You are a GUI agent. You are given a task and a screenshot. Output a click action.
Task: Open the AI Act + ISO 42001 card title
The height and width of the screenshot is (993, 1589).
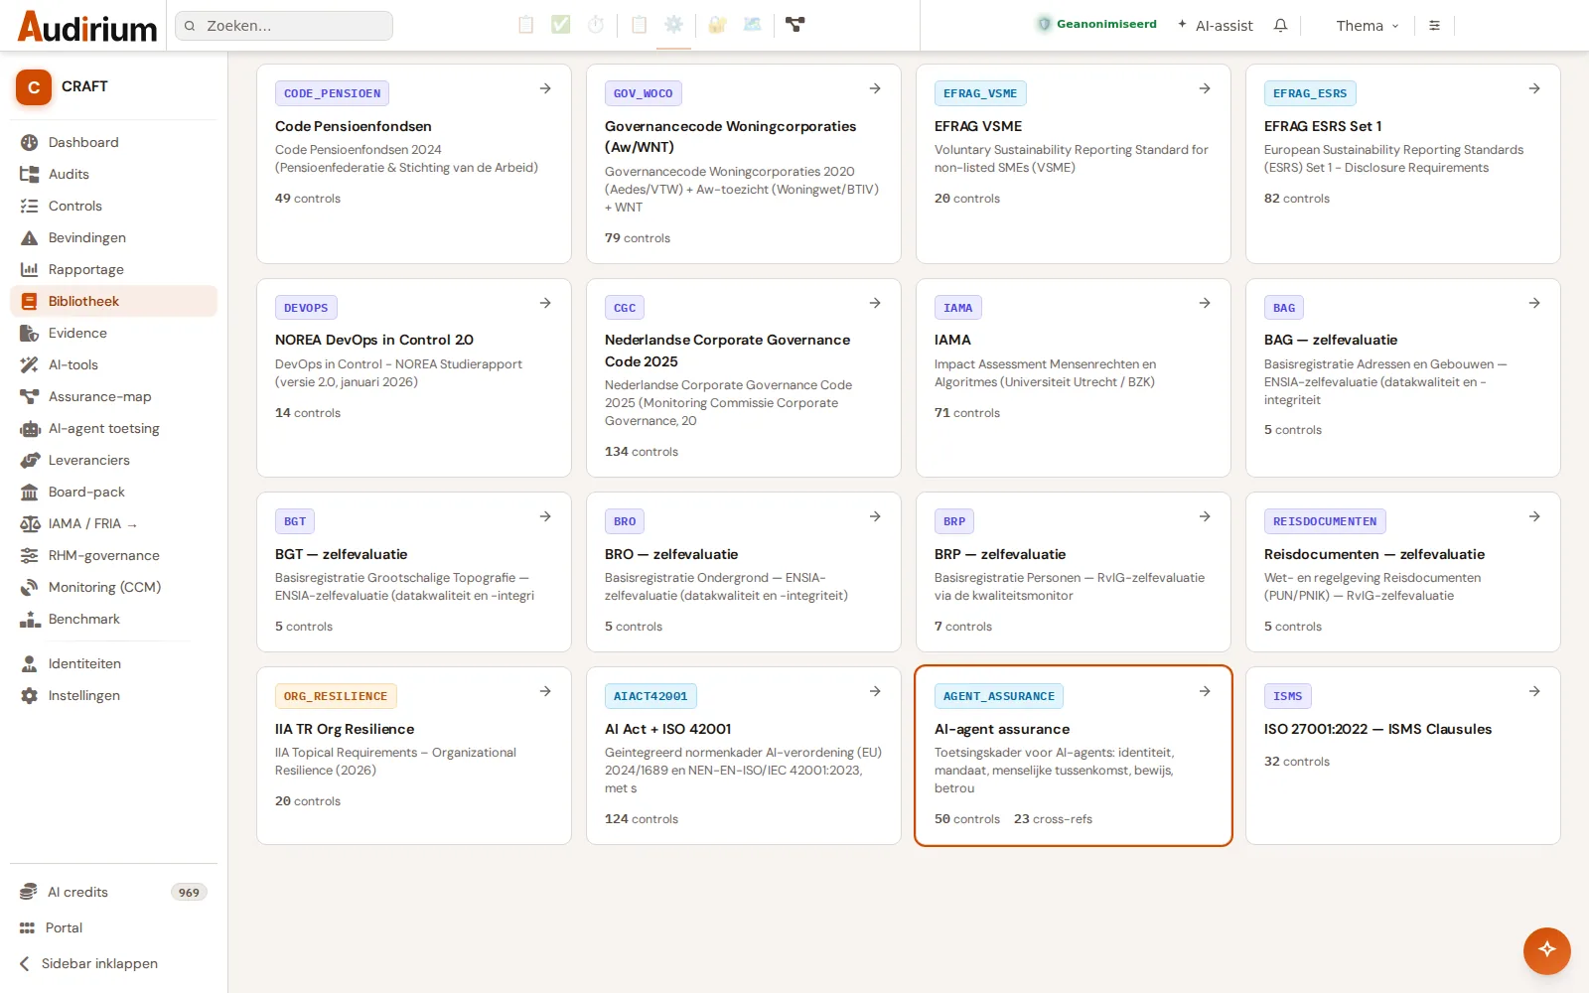point(667,729)
